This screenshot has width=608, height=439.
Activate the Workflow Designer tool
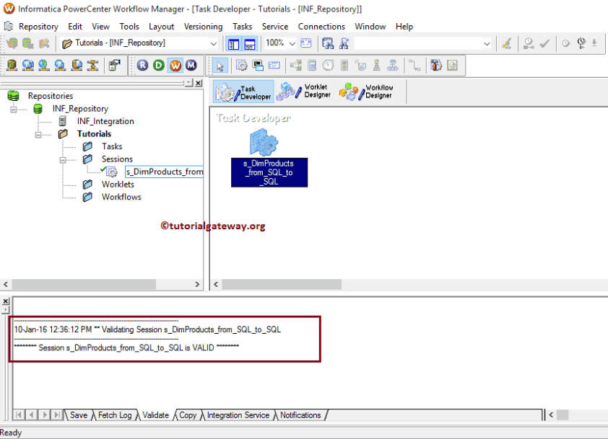[367, 92]
